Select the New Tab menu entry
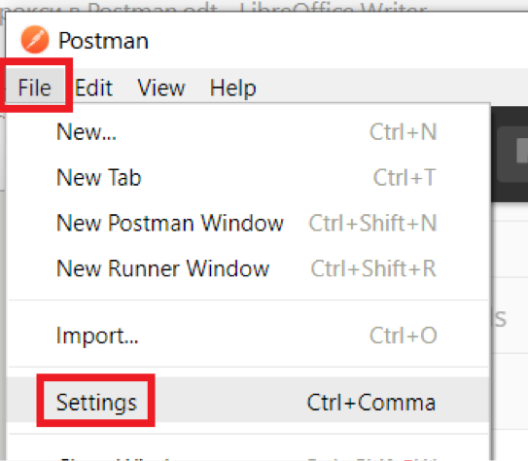Image resolution: width=528 pixels, height=461 pixels. click(x=248, y=177)
